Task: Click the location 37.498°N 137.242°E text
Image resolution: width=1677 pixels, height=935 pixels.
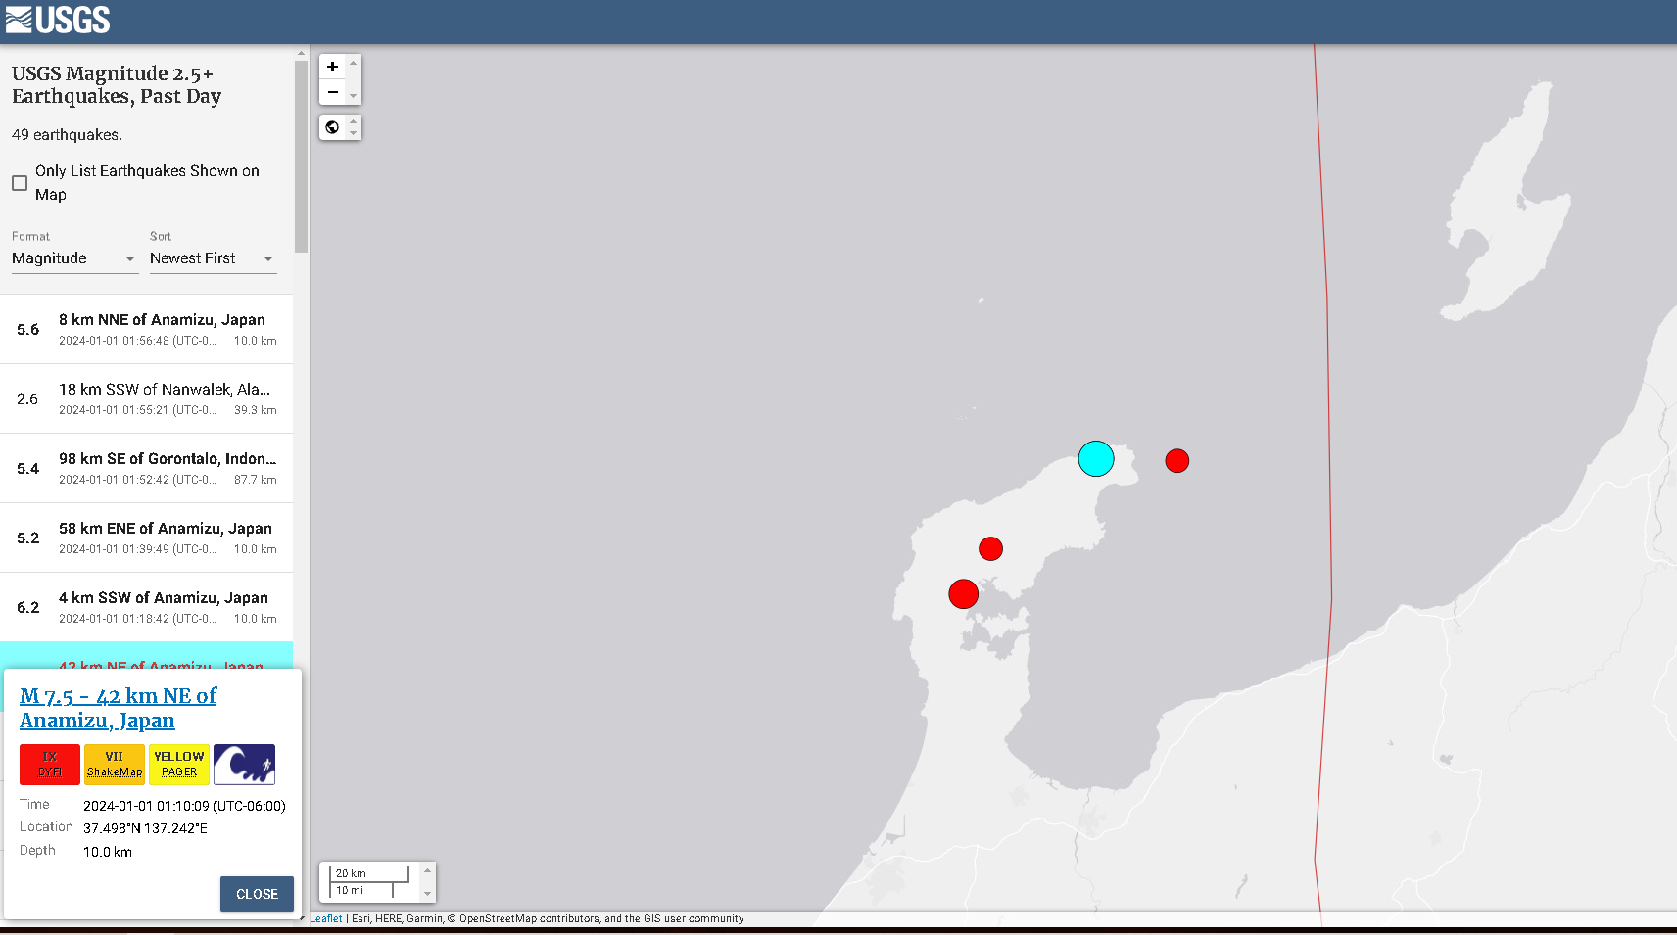Action: (x=145, y=828)
